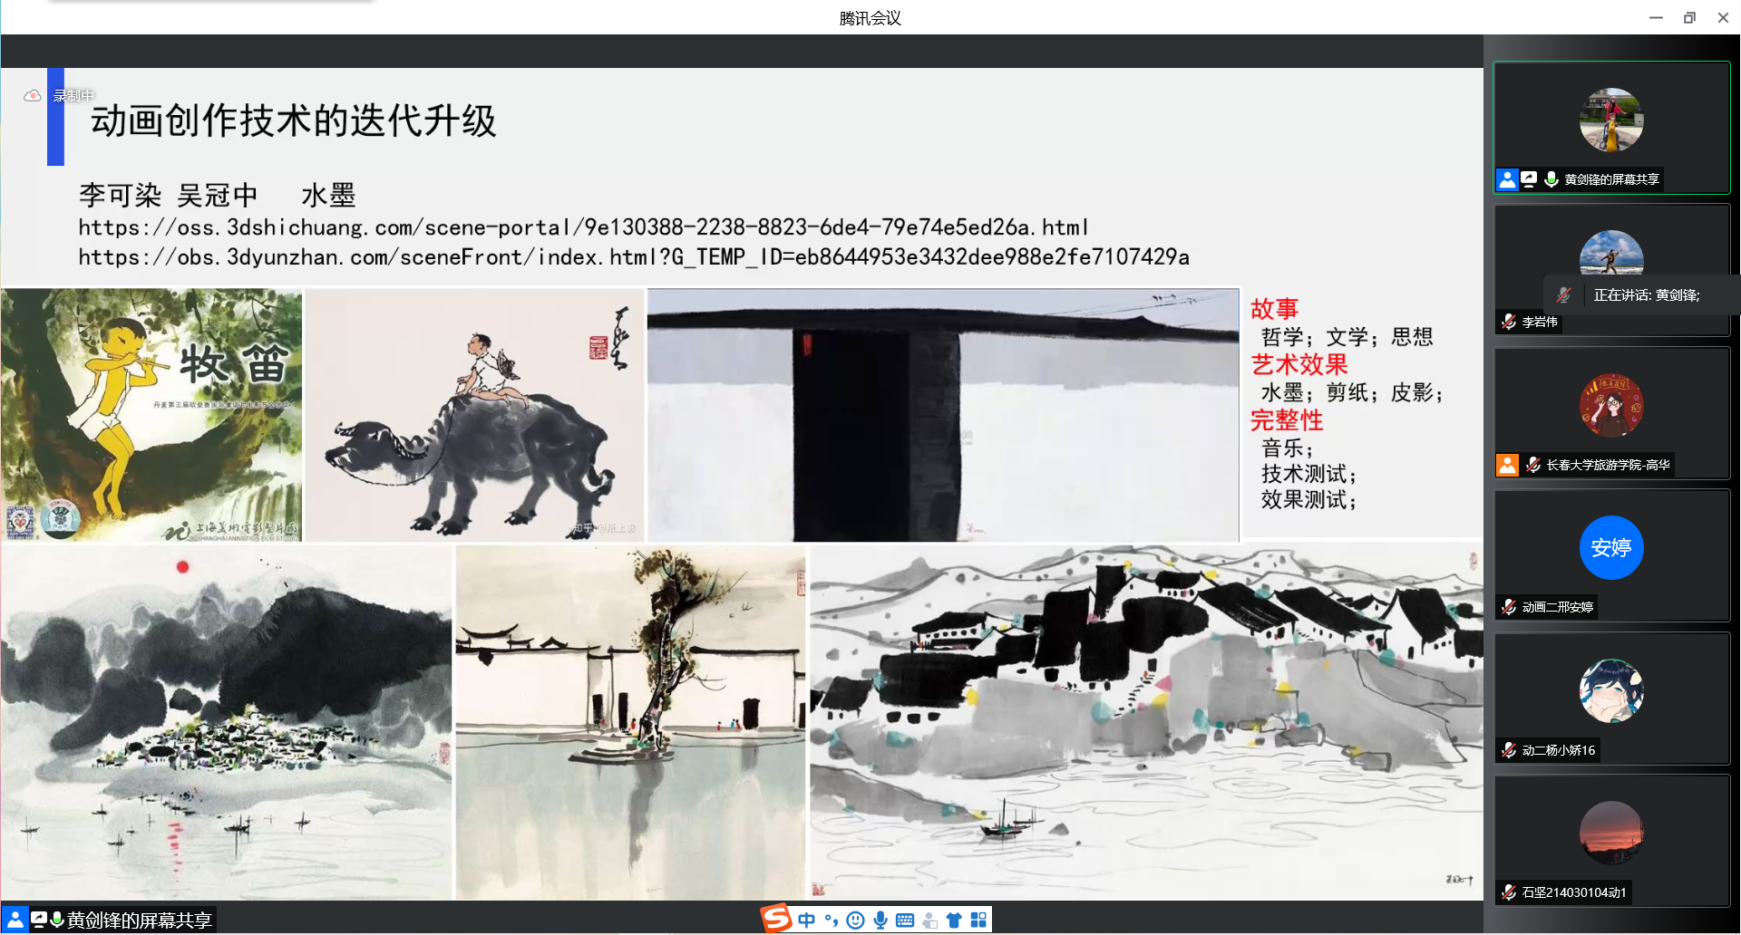Click slide title 动画创作技术的迭代升级
The image size is (1741, 935).
click(293, 120)
